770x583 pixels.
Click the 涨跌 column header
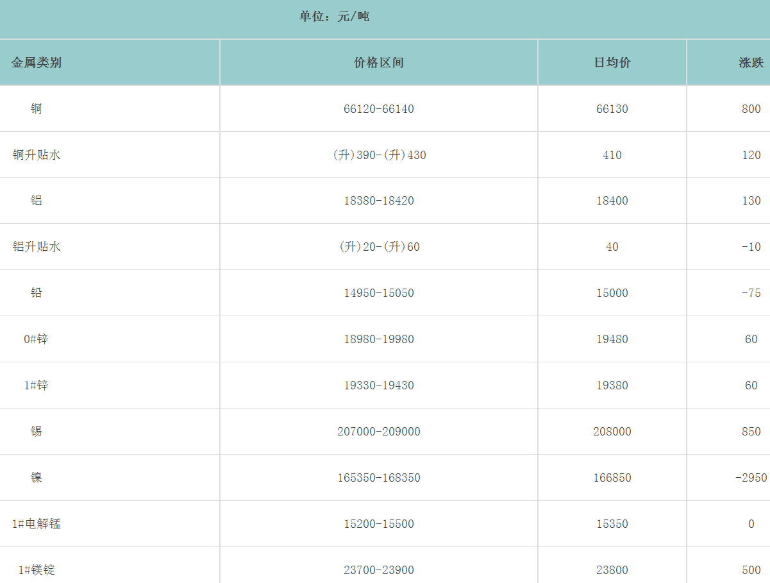point(751,63)
